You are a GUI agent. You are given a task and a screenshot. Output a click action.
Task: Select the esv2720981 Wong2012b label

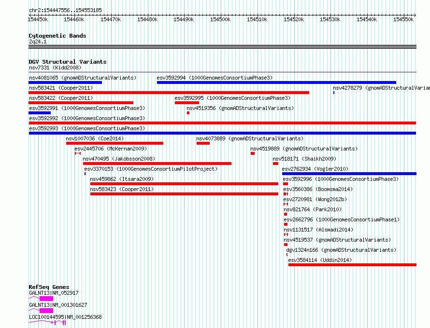[x=315, y=199]
